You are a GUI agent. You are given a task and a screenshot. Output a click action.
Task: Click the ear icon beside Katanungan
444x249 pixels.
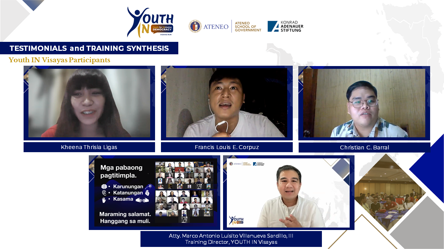tap(104, 193)
